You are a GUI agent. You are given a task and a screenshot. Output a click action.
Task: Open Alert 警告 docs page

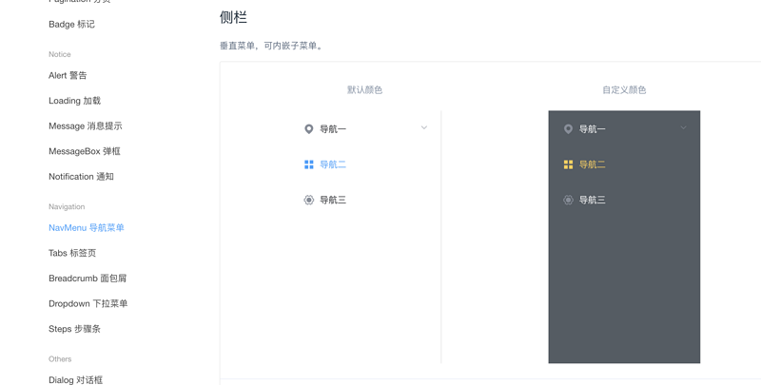coord(68,75)
